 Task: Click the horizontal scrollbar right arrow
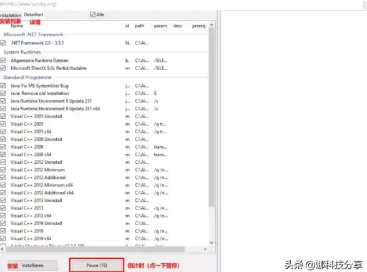[x=205, y=249]
